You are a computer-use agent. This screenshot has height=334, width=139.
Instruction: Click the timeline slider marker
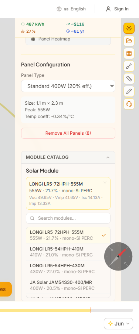[91, 310]
